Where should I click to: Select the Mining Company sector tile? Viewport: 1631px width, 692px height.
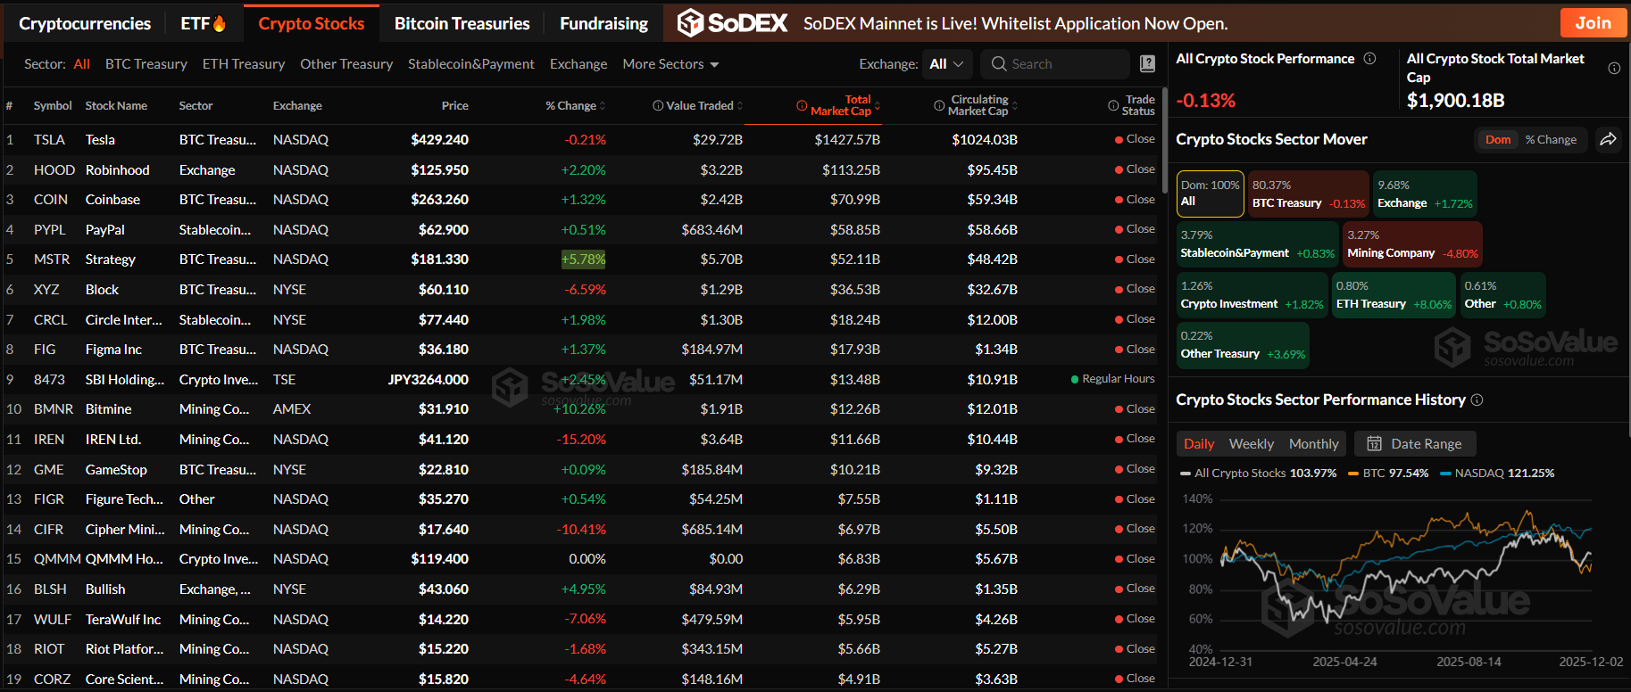coord(1411,244)
